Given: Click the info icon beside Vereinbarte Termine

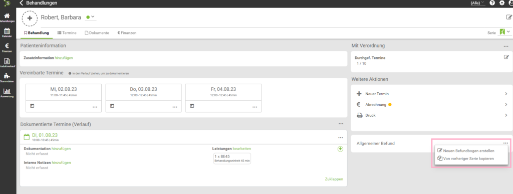Looking at the screenshot, I should point(70,74).
